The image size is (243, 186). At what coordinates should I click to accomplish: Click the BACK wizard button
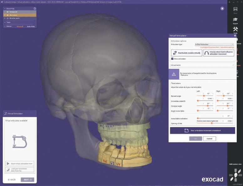pyautogui.click(x=12, y=180)
